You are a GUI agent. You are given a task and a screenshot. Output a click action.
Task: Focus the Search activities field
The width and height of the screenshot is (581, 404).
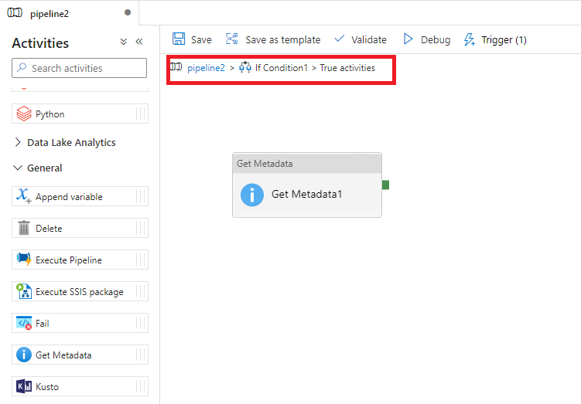click(79, 68)
